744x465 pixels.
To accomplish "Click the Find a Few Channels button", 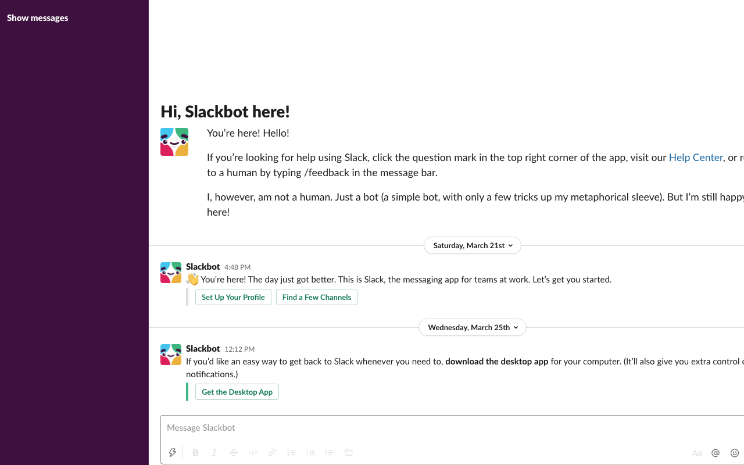I will point(317,297).
